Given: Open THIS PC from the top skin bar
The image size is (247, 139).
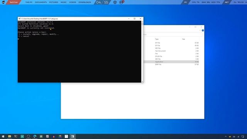Looking at the screenshot, I should [29, 2].
